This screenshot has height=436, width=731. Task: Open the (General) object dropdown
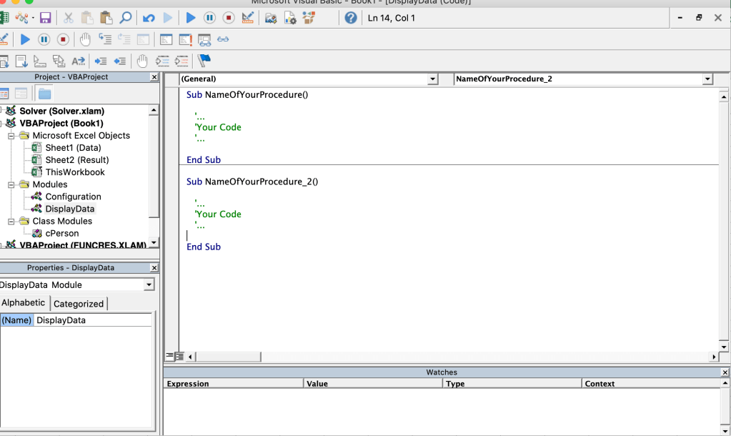click(432, 79)
